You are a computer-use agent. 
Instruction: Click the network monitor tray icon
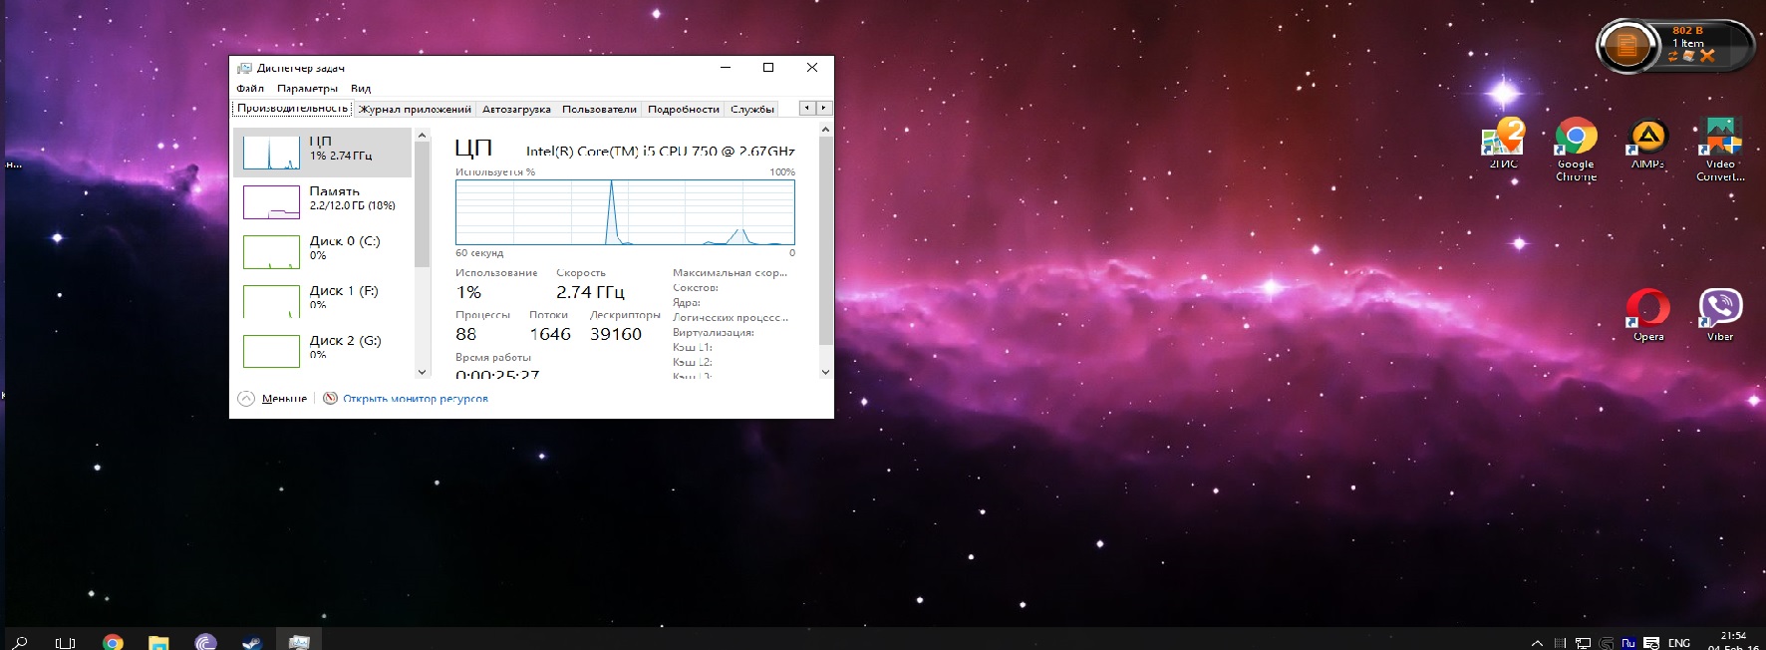coord(1583,643)
